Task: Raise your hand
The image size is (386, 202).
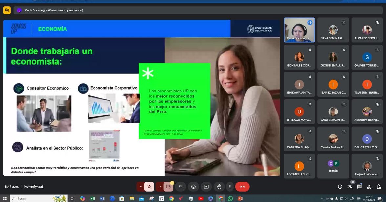Action: point(219,187)
